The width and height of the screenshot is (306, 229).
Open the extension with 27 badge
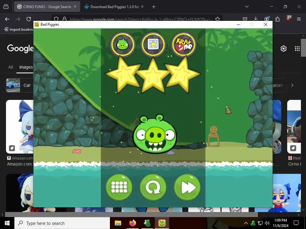point(288,18)
